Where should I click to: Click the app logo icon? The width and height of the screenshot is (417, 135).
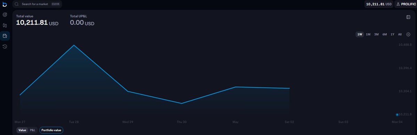click(x=5, y=4)
